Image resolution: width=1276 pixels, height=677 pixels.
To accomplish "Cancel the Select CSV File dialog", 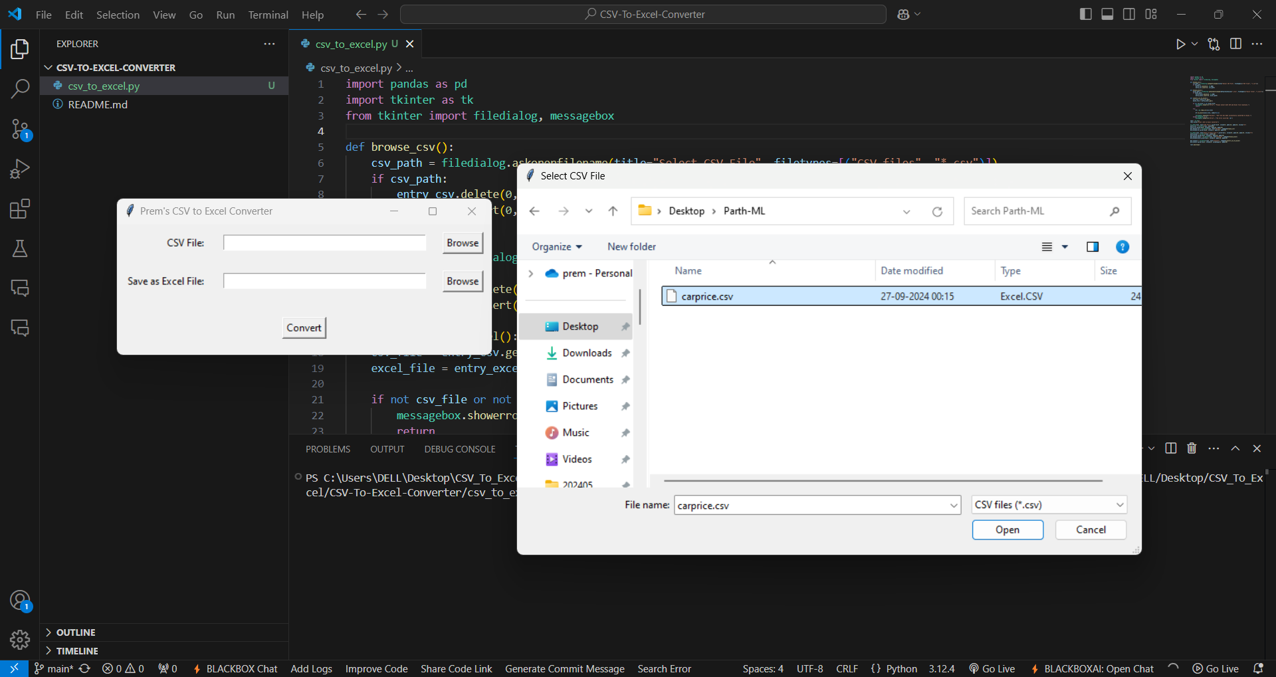I will pos(1091,530).
